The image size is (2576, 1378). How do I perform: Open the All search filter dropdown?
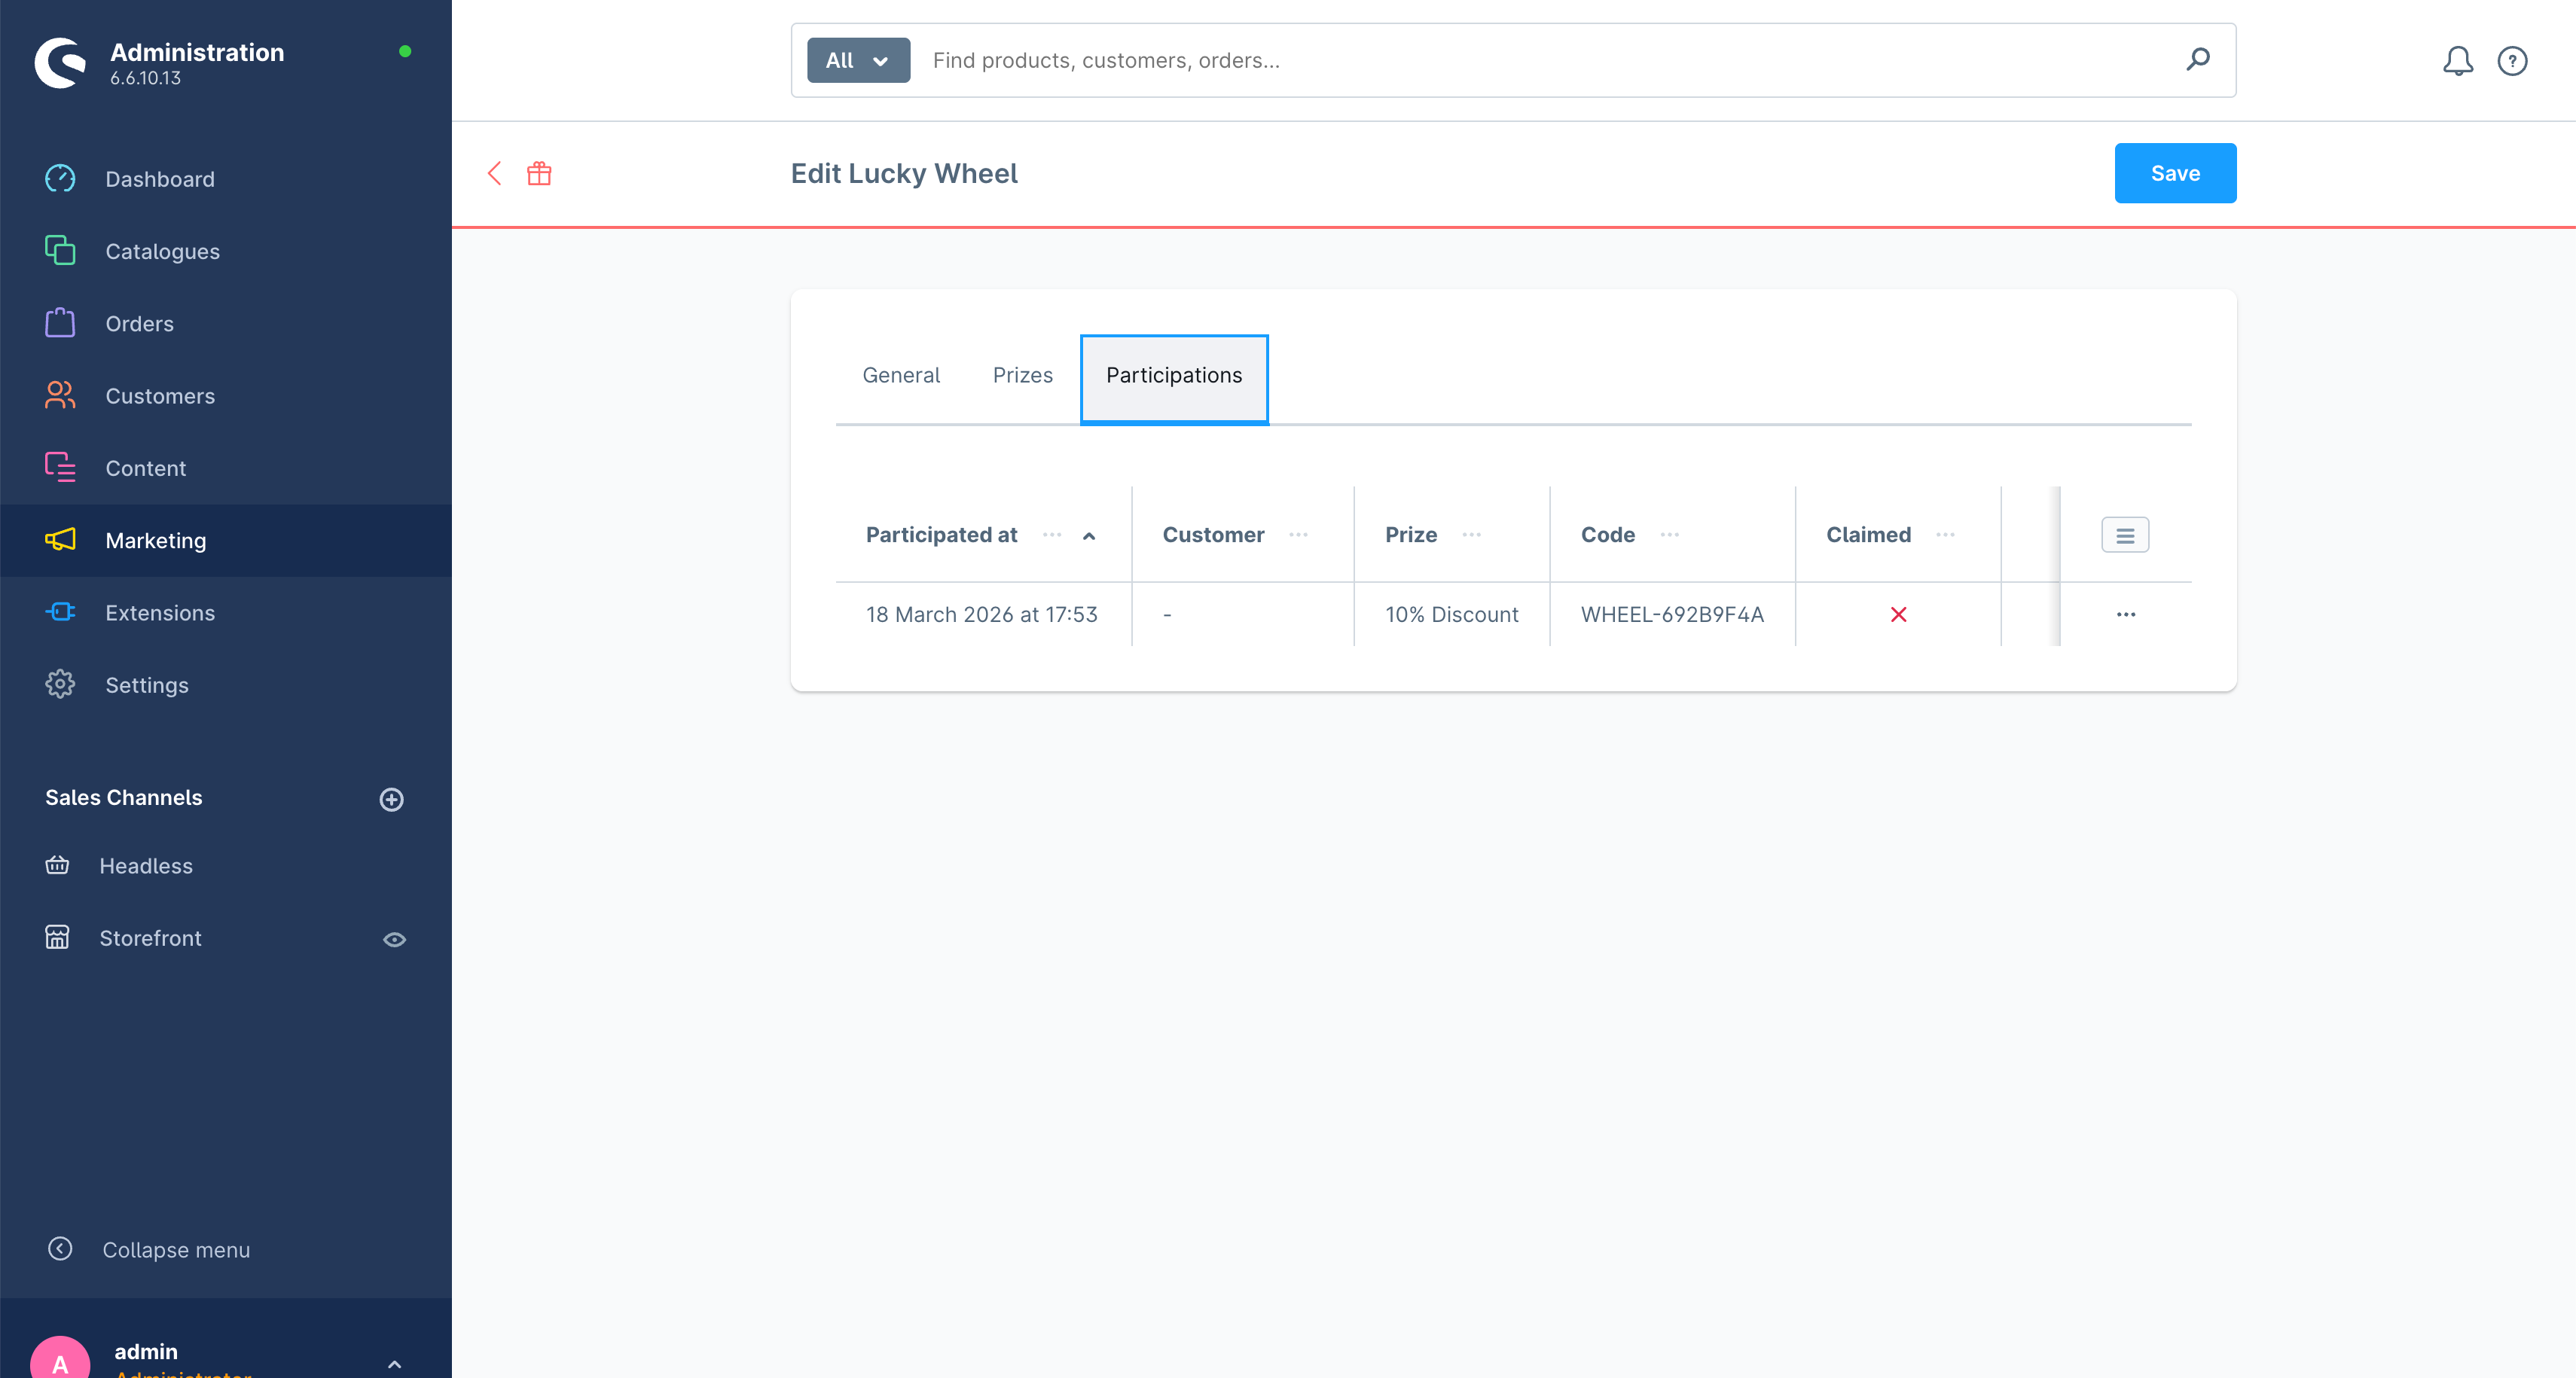tap(857, 60)
